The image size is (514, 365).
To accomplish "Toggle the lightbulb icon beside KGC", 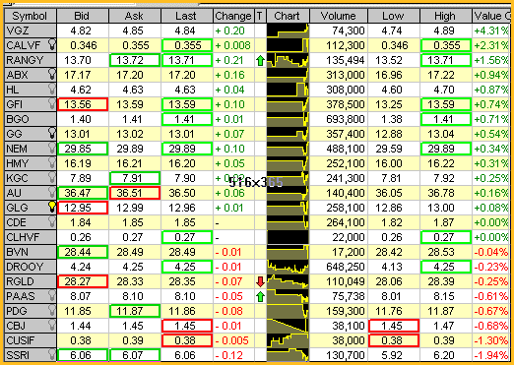I will point(51,177).
